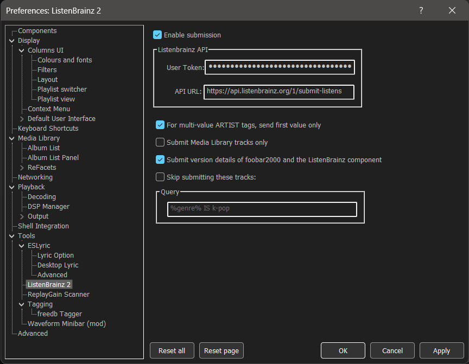The width and height of the screenshot is (469, 364).
Task: Click the Apply button
Action: (442, 350)
